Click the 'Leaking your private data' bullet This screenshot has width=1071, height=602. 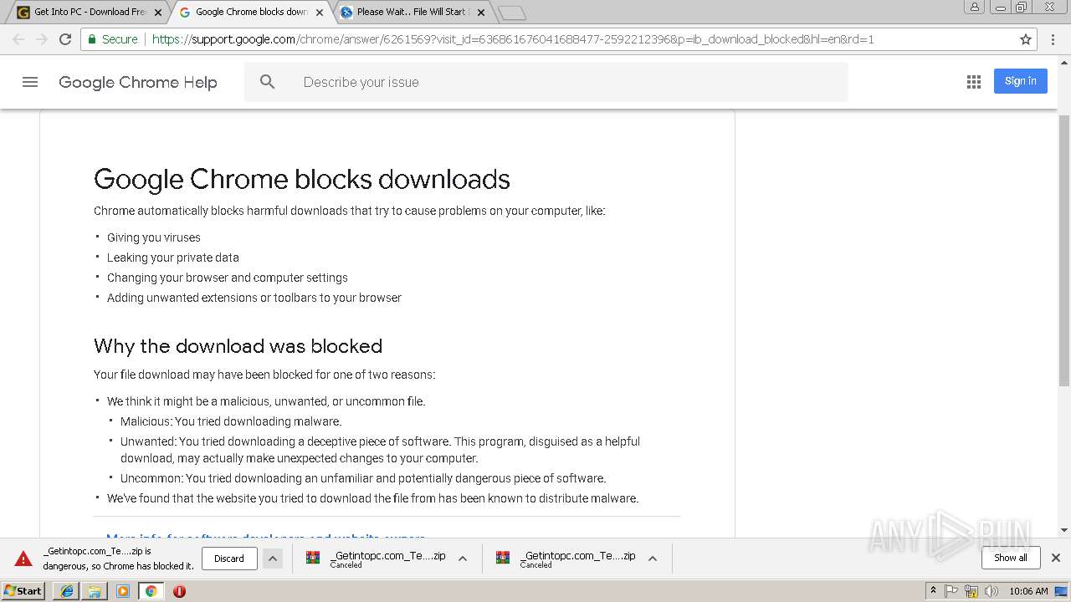[x=173, y=258]
